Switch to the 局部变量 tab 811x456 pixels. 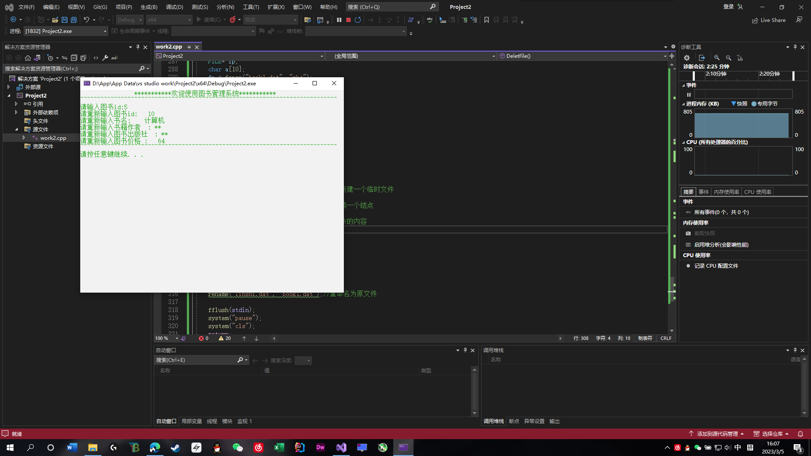191,421
